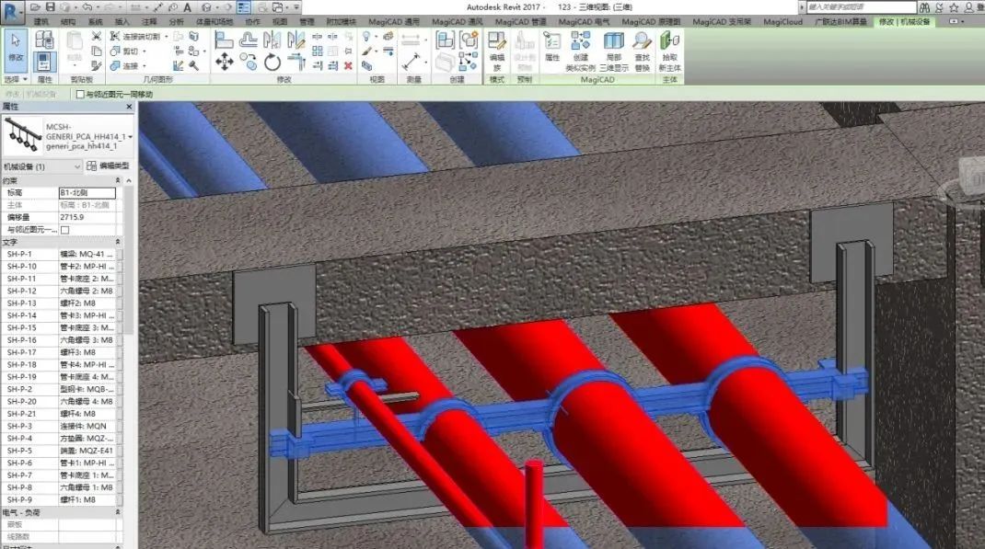
Task: Open the 机械设备 (1) filter dropdown
Action: (x=75, y=166)
